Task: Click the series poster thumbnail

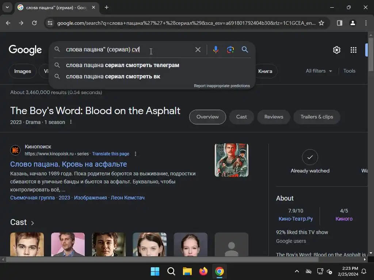Action: click(x=231, y=160)
